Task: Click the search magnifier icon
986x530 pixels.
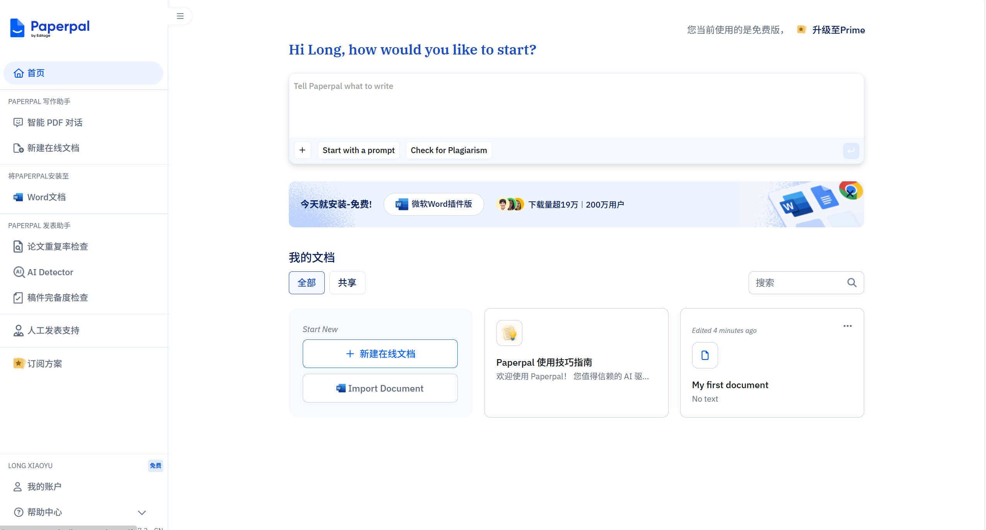Action: (x=852, y=283)
